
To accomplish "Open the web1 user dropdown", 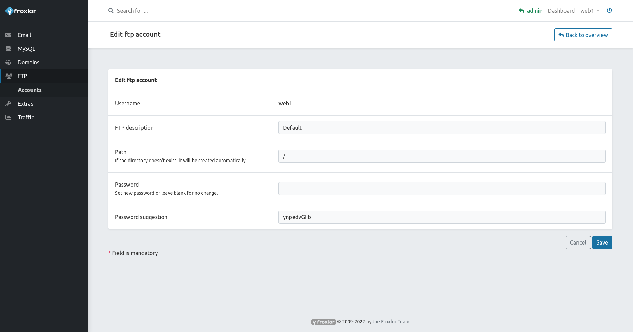I will click(x=589, y=11).
